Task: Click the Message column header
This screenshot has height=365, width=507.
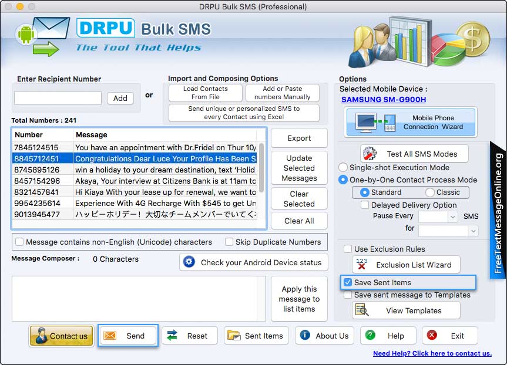Action: click(165, 135)
